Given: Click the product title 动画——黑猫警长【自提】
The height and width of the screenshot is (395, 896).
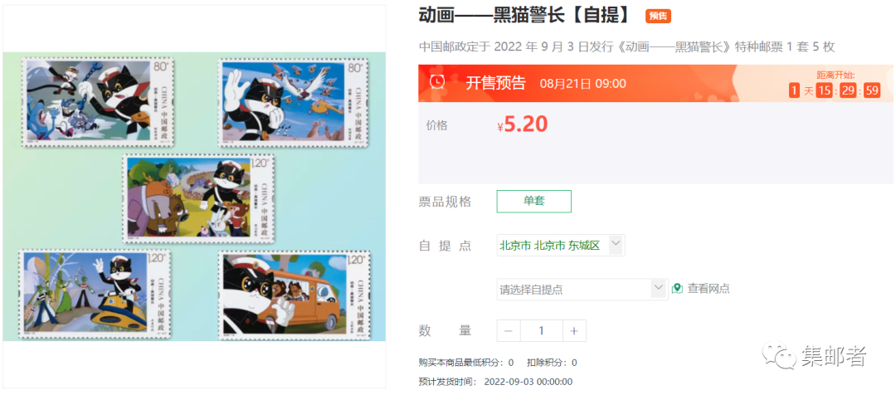Looking at the screenshot, I should 524,16.
